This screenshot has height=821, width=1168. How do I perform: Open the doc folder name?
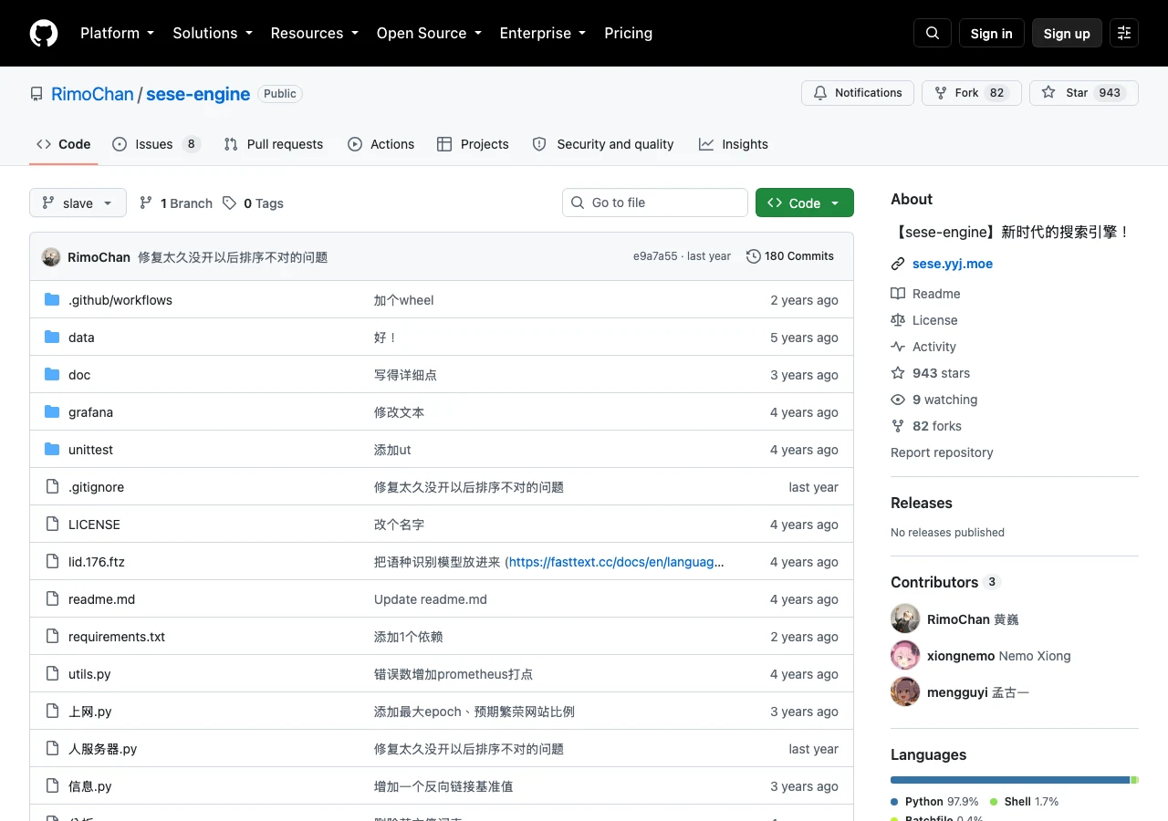click(79, 374)
